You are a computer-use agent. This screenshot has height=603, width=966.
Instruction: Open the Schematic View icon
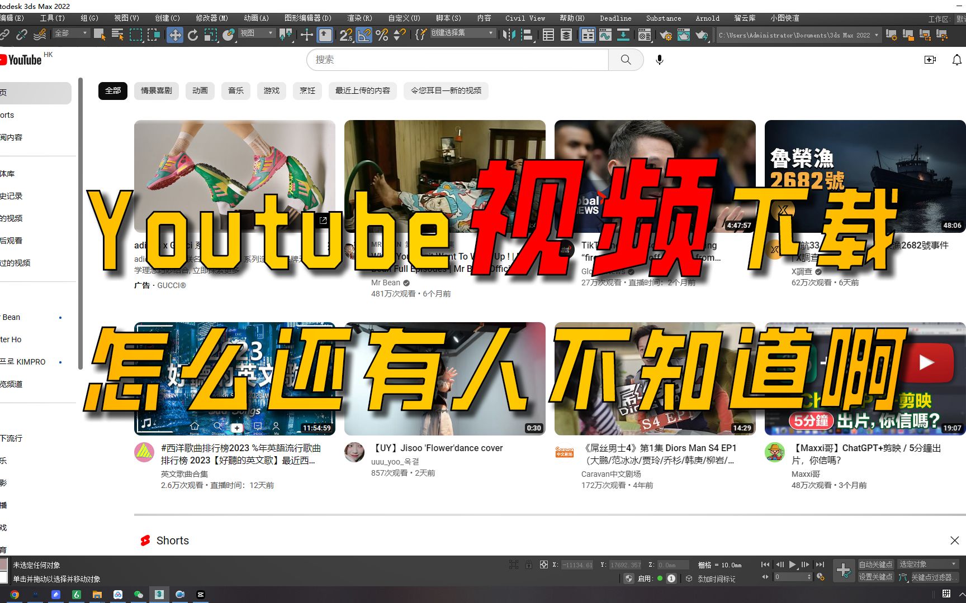(x=623, y=35)
